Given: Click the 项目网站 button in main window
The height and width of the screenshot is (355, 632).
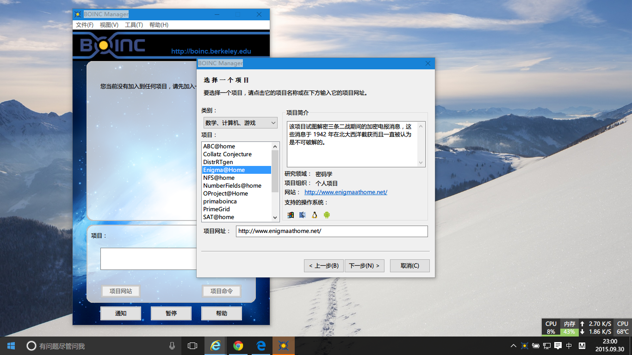Looking at the screenshot, I should tap(121, 291).
